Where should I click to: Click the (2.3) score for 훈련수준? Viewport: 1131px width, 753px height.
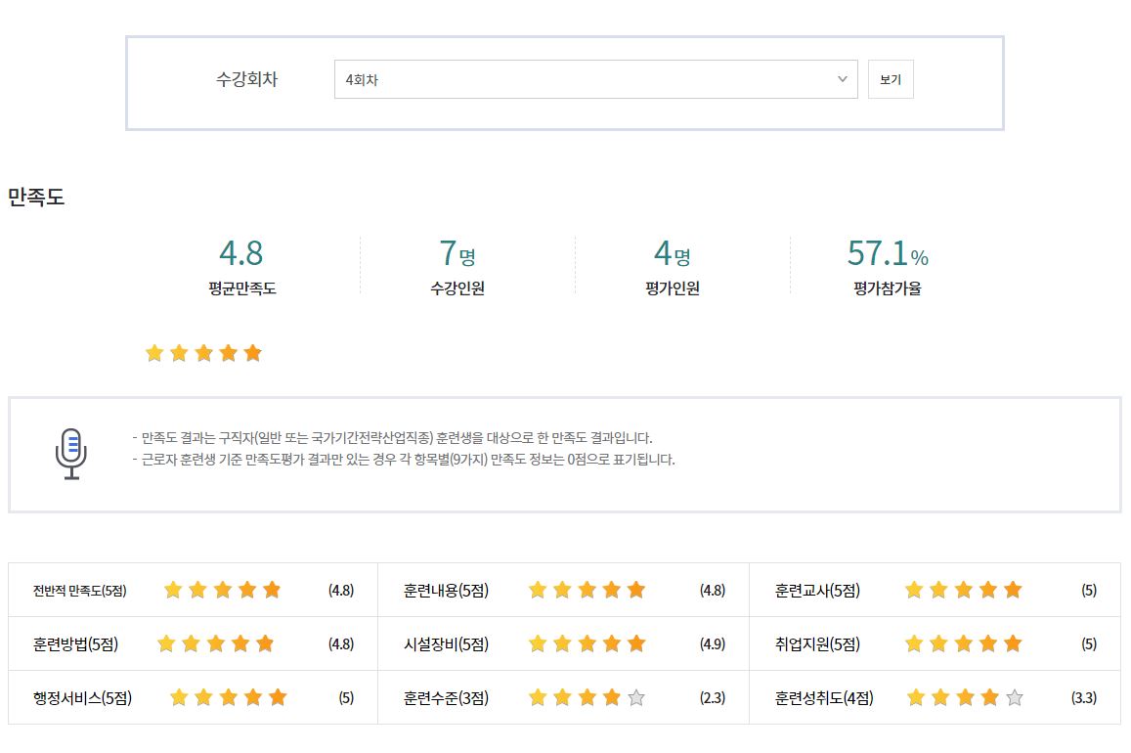tap(712, 698)
